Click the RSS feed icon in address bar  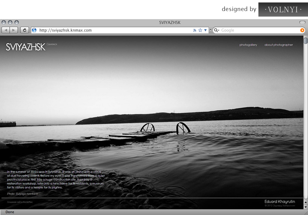coord(195,30)
